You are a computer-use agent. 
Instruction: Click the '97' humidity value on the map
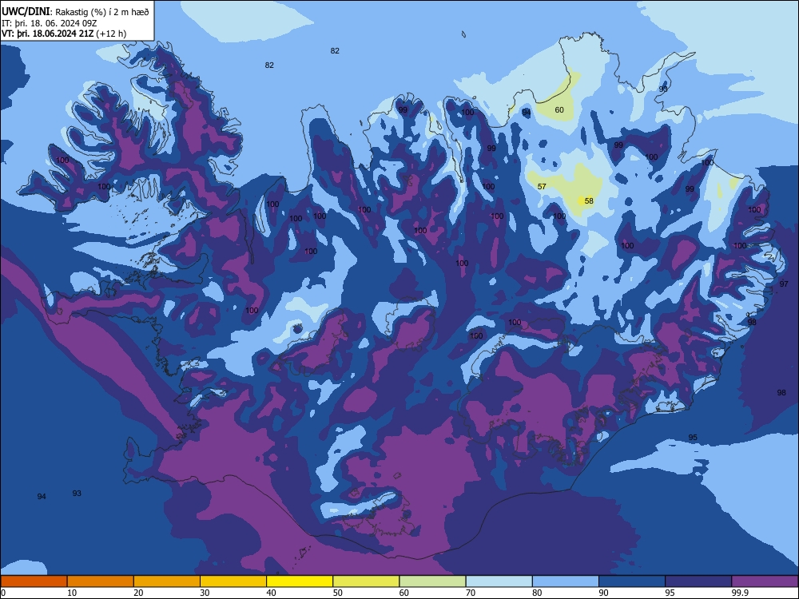coord(784,284)
